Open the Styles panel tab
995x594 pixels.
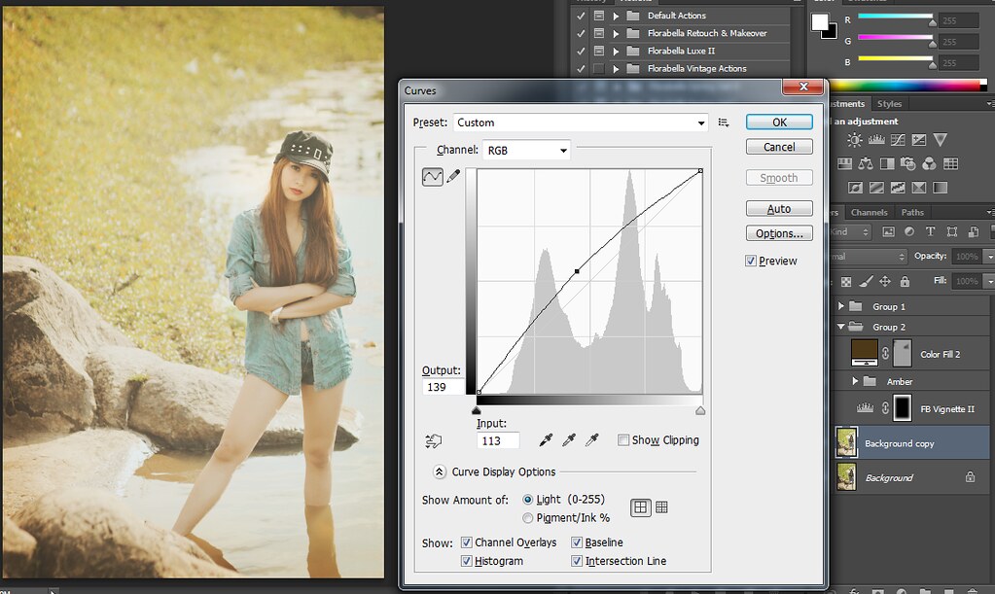tap(889, 104)
